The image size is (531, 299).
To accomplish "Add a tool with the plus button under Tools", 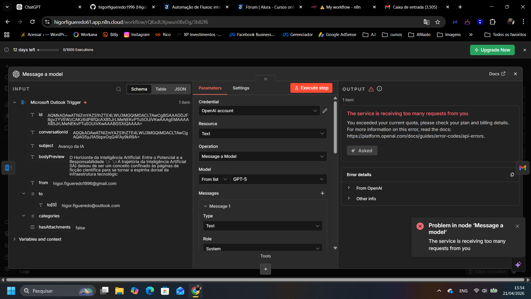I will point(265,269).
